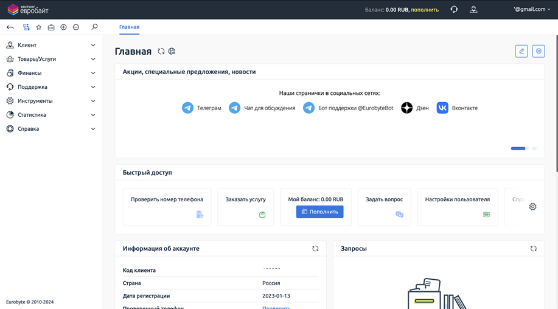Click the shopping bag icon in Заказать услугу card
Image resolution: width=558 pixels, height=309 pixels.
262,215
